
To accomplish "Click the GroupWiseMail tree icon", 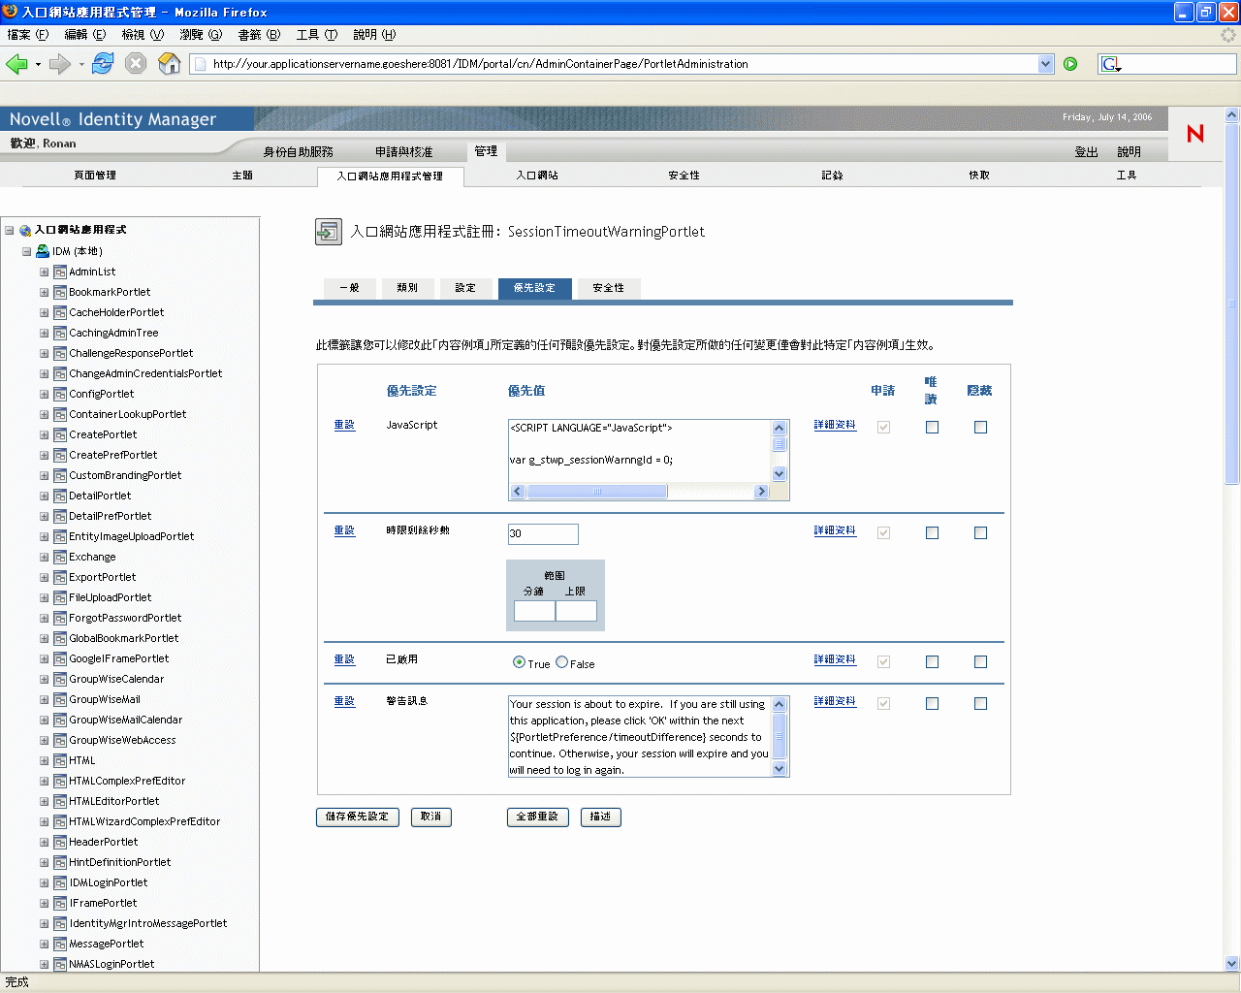I will (60, 699).
